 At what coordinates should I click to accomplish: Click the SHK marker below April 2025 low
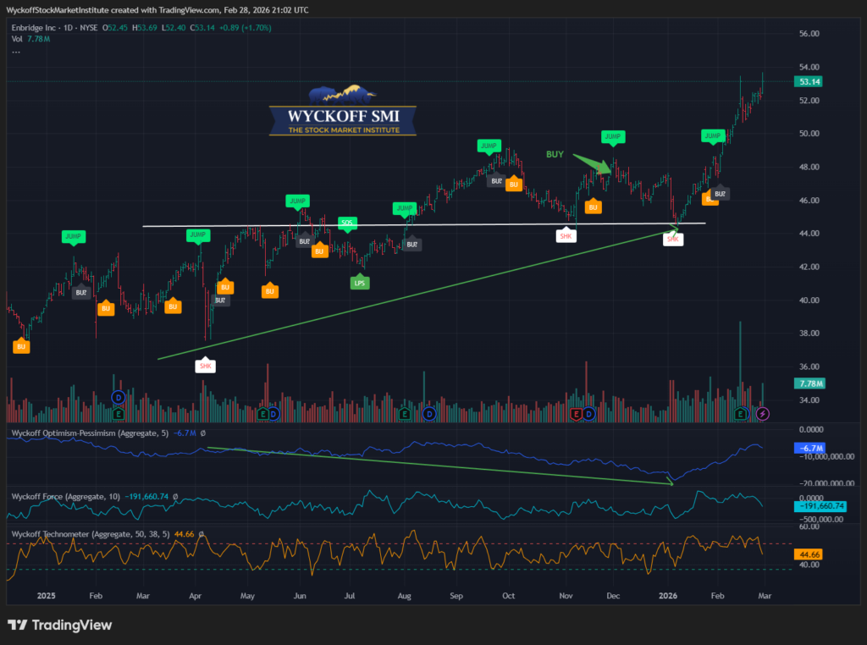(x=205, y=366)
